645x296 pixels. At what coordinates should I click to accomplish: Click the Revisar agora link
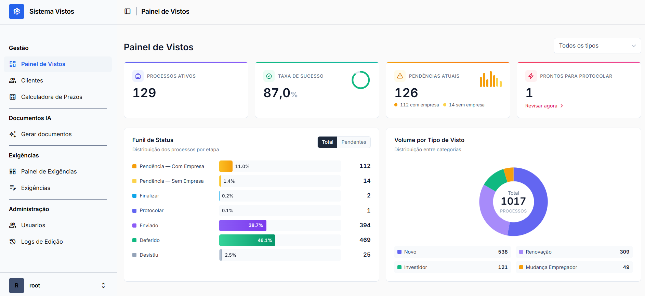(x=544, y=106)
